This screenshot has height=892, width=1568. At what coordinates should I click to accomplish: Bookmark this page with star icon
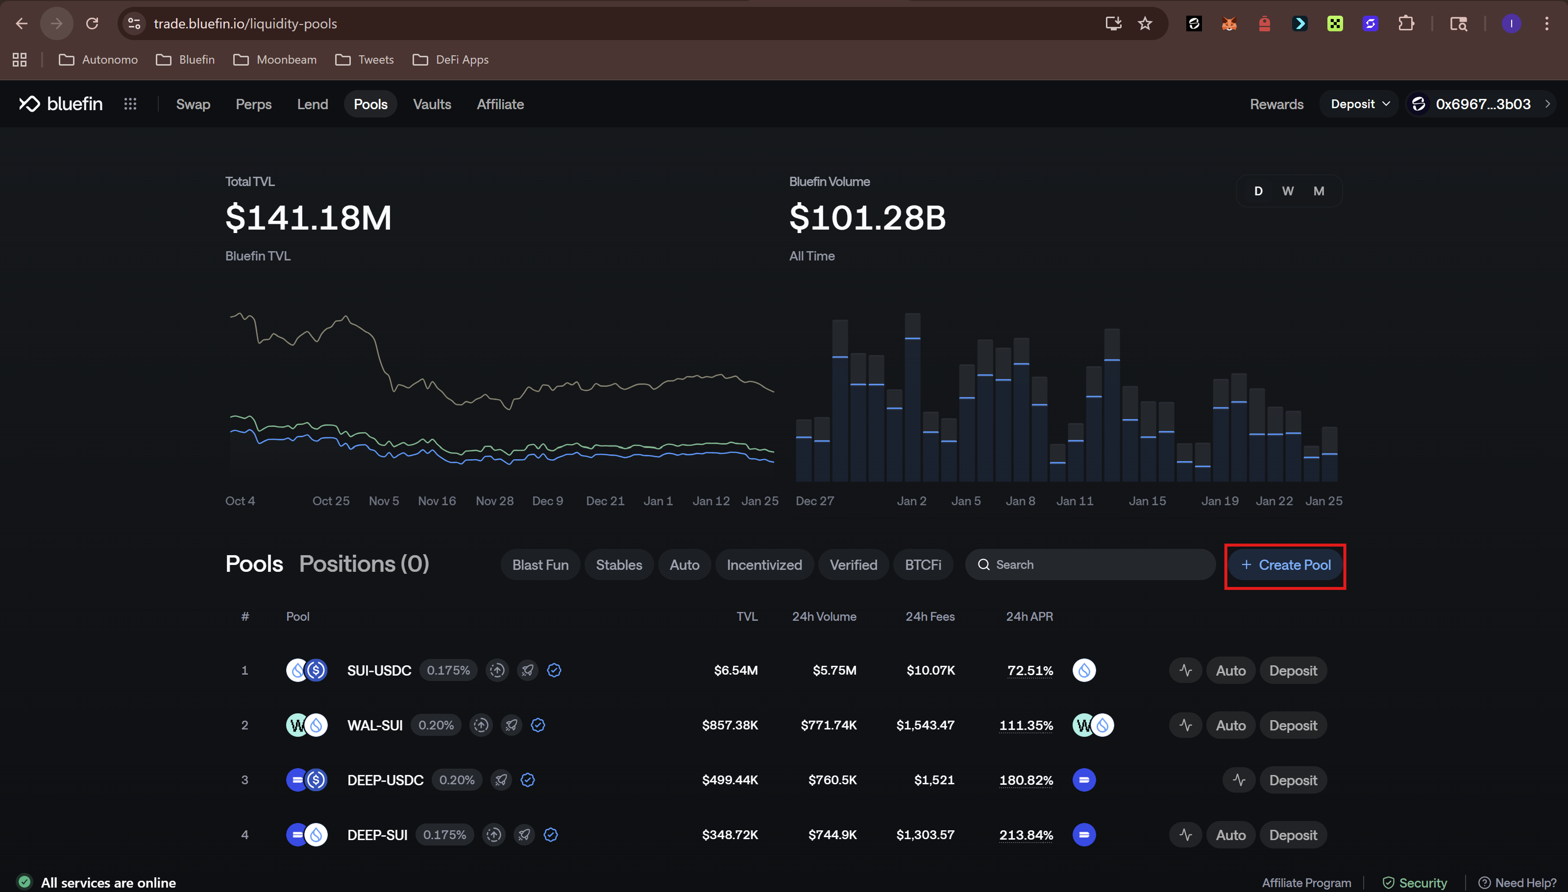(x=1145, y=24)
